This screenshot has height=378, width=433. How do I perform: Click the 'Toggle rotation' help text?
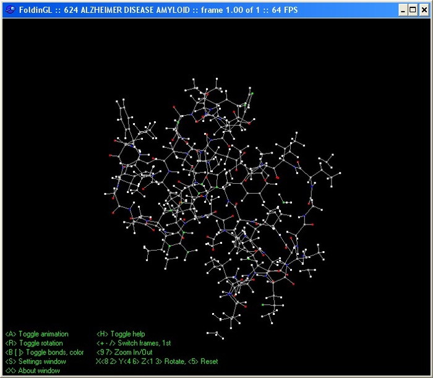pos(40,343)
